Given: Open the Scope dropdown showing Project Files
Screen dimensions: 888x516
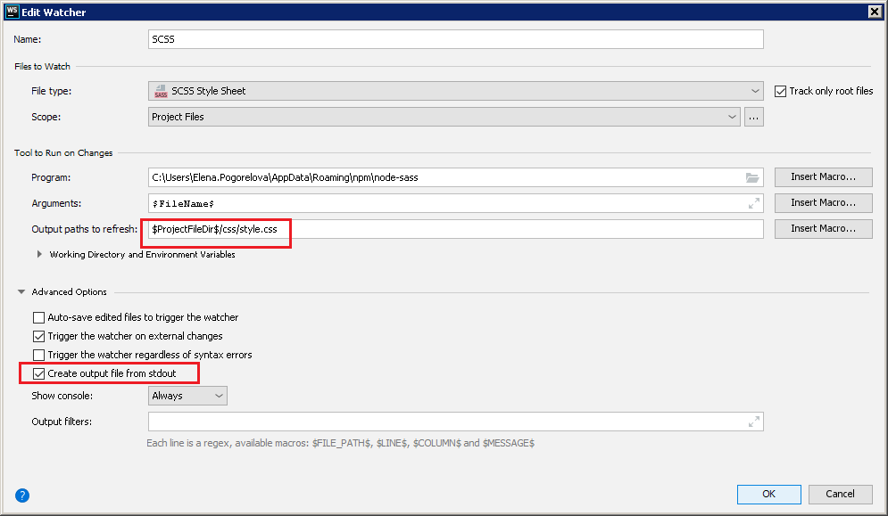Looking at the screenshot, I should [444, 117].
